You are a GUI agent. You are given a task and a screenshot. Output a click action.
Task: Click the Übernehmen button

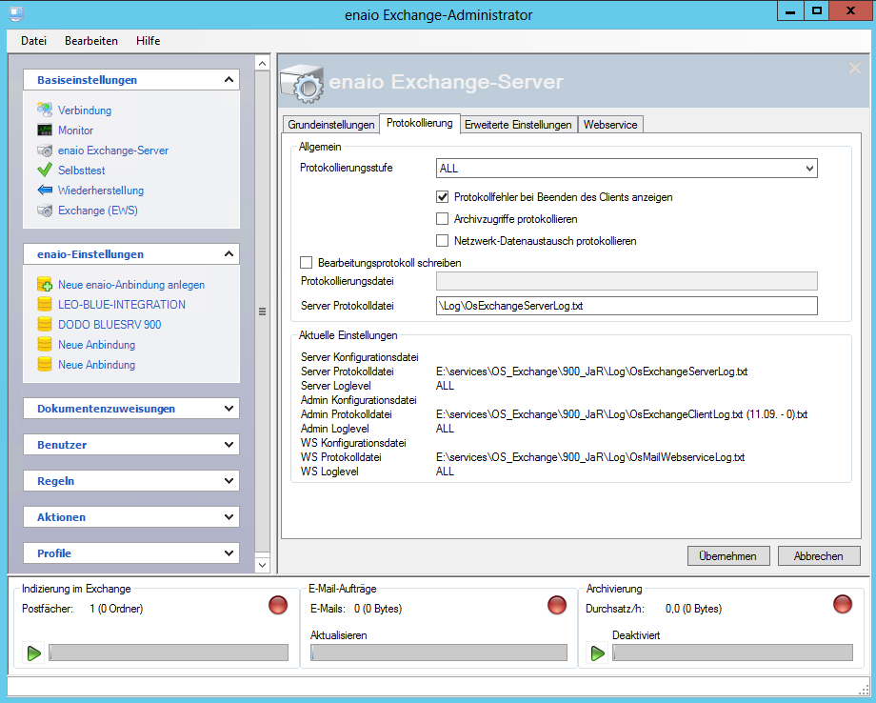tap(727, 556)
